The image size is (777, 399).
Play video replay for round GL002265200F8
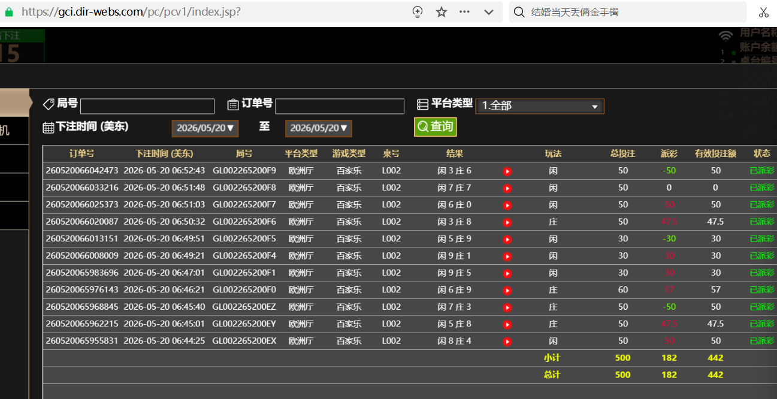pos(507,188)
